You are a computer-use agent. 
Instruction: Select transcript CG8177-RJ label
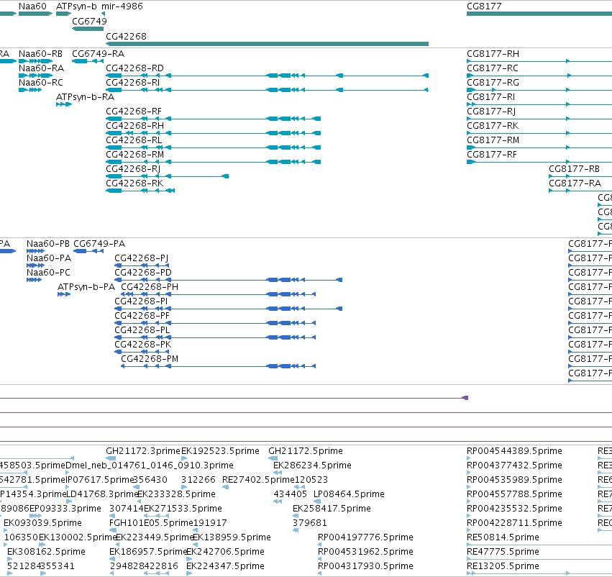click(491, 112)
